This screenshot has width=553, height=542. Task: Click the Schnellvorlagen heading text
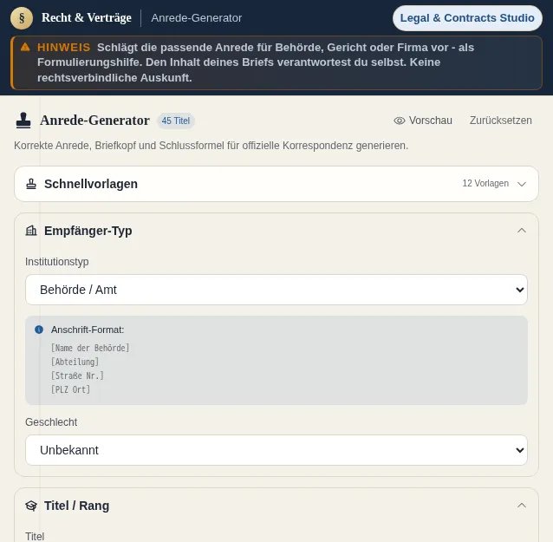pyautogui.click(x=91, y=184)
